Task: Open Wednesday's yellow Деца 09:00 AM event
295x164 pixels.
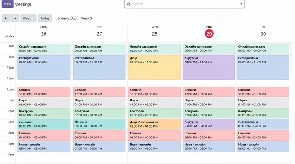Action: click(154, 67)
